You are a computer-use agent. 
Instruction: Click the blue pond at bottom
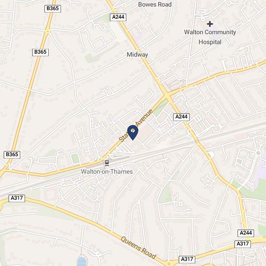(x=82, y=261)
